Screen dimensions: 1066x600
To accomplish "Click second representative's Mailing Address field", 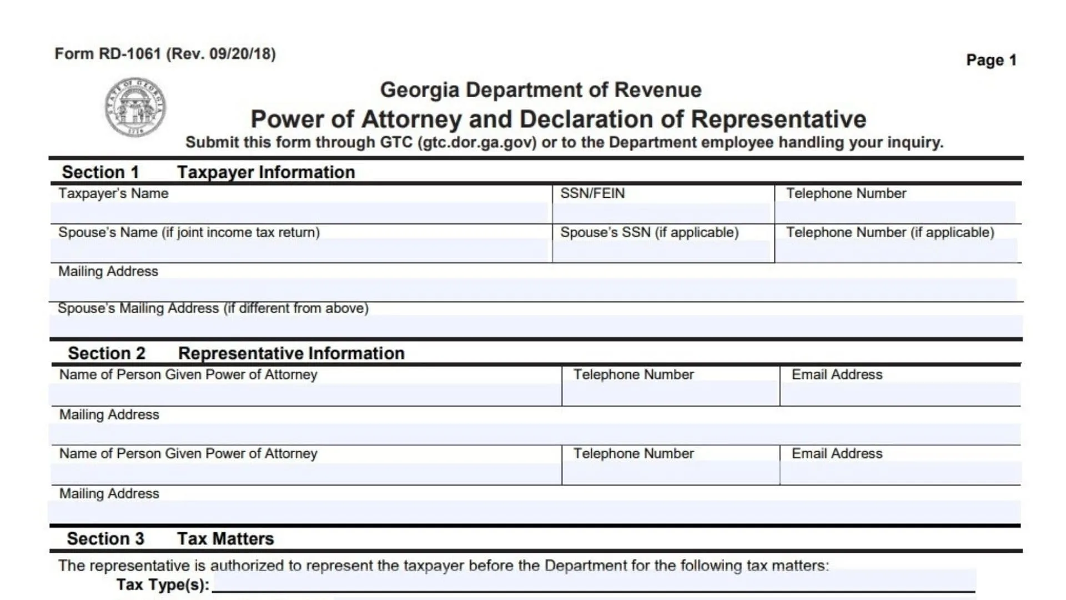I will coord(533,512).
